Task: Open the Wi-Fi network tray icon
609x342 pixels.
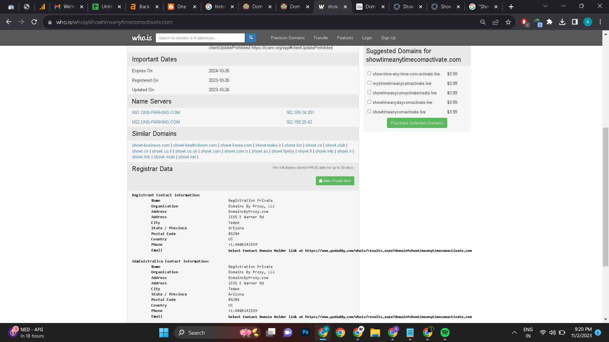Action: pyautogui.click(x=543, y=332)
